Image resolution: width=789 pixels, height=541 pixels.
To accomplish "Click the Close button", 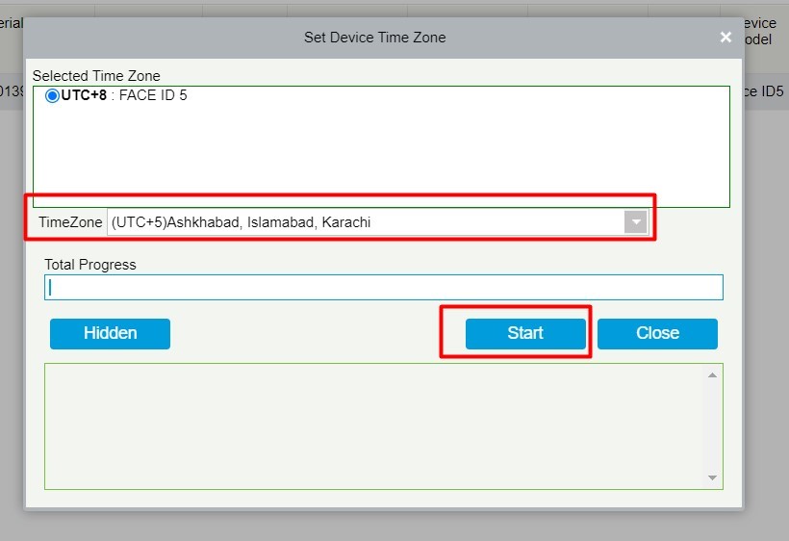I will click(x=657, y=333).
